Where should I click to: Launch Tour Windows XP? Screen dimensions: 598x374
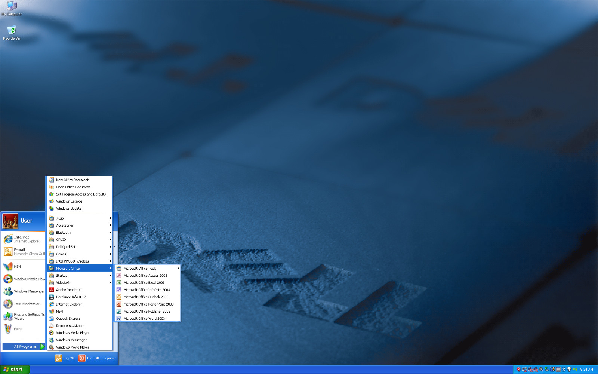(24, 304)
